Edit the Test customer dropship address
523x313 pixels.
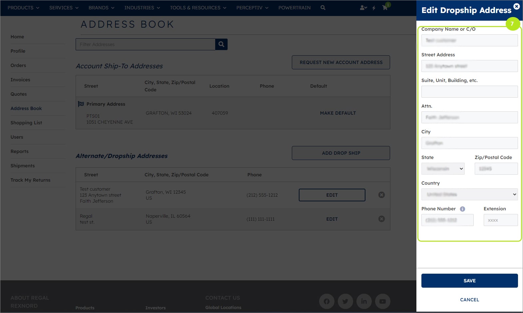(x=332, y=195)
